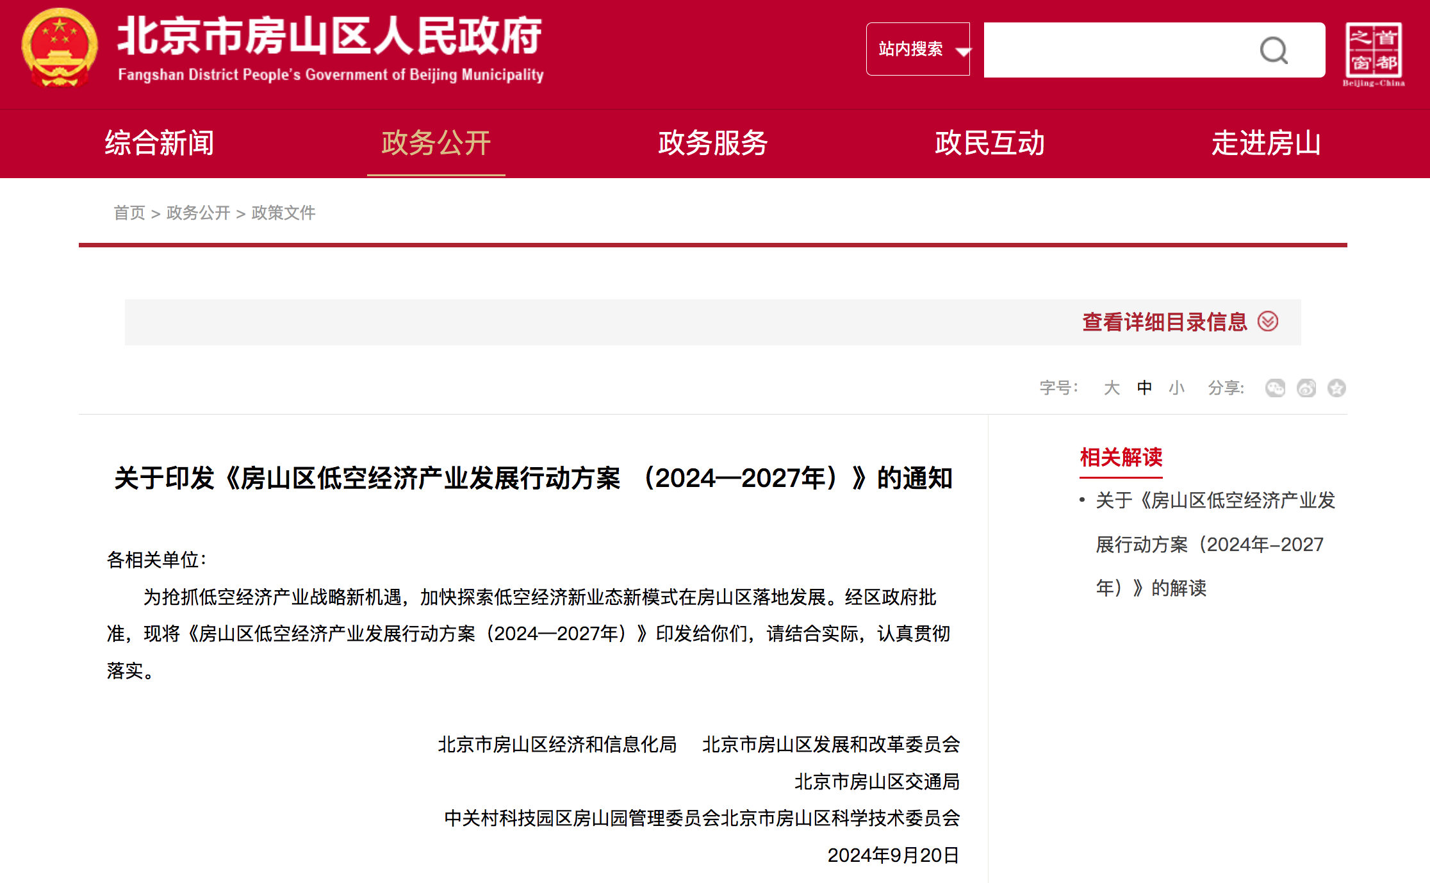The height and width of the screenshot is (883, 1430).
Task: Click the Fangshan government national emblem logo
Action: [x=60, y=49]
